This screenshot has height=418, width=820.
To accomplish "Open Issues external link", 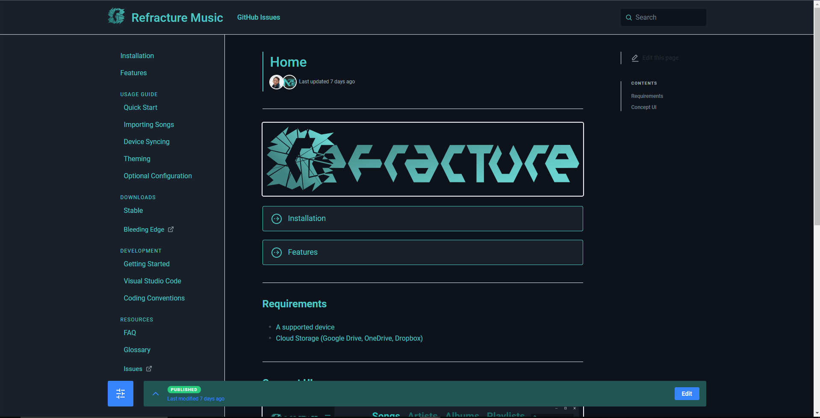I will 133,369.
